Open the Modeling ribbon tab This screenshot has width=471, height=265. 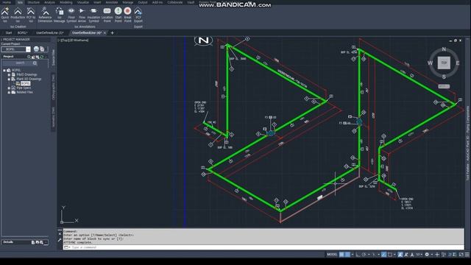click(x=66, y=2)
